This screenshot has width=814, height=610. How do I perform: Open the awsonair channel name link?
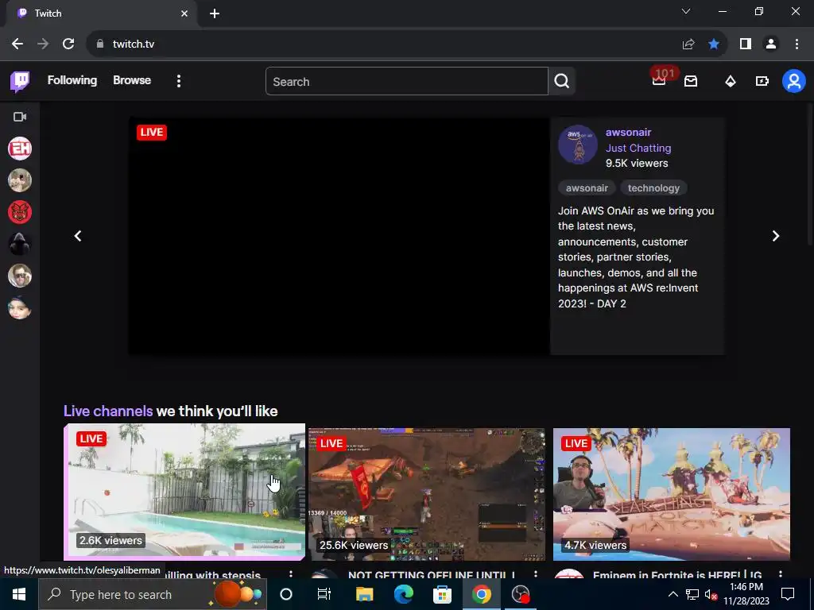[628, 133]
